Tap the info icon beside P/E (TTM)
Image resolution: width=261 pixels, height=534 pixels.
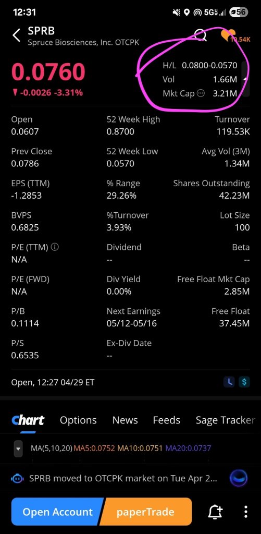click(55, 247)
